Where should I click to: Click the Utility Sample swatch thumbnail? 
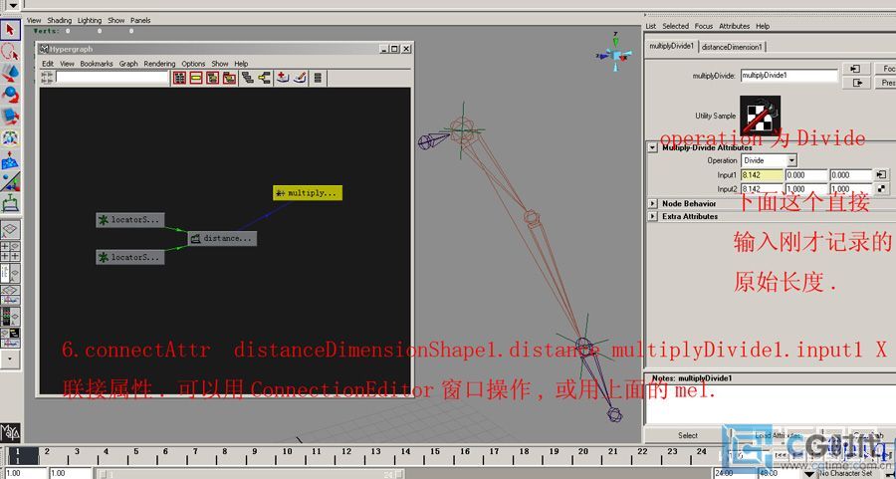(760, 117)
